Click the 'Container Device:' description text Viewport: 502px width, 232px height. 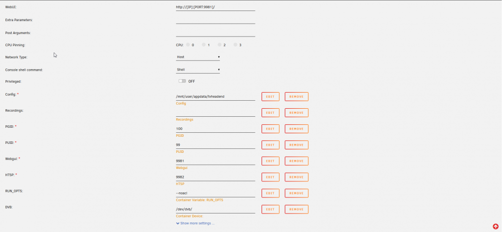tap(190, 216)
